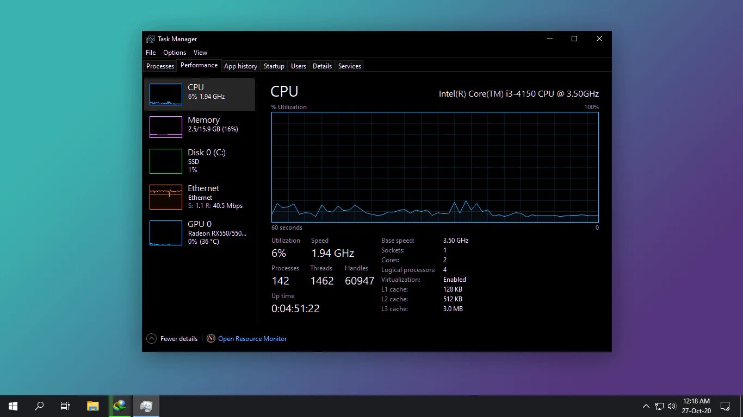This screenshot has width=743, height=417.
Task: Select the GPU 0 graph thumbnail
Action: coord(166,233)
